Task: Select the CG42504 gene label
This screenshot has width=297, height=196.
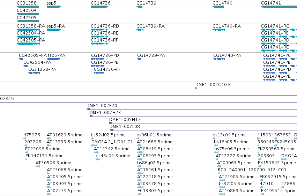Action: tap(27, 10)
